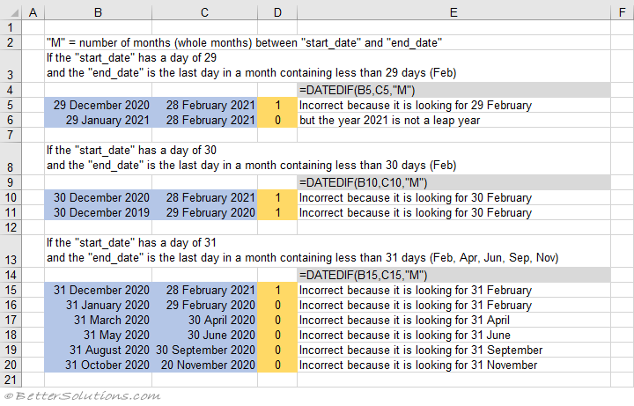634x406 pixels.
Task: Click 'but the year 2021 is not a leap year'
Action: (390, 120)
